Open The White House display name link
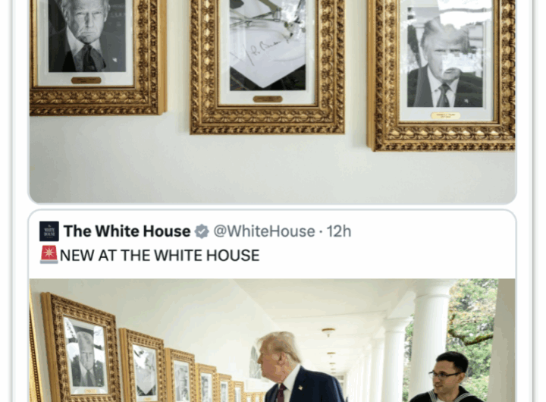This screenshot has height=402, width=546. point(127,231)
